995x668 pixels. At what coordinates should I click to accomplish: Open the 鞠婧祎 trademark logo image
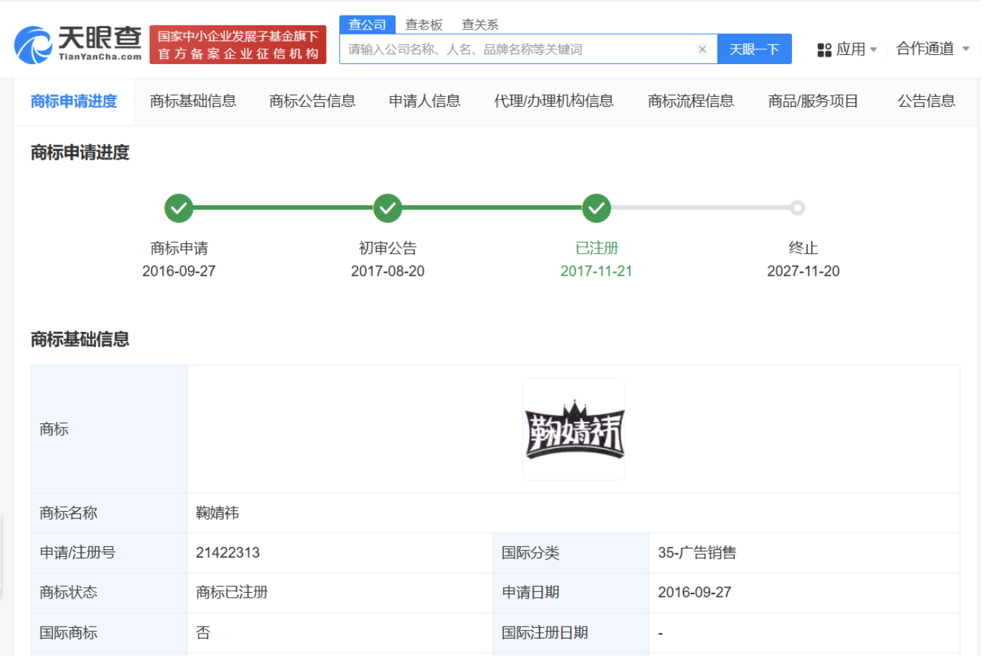click(x=573, y=430)
